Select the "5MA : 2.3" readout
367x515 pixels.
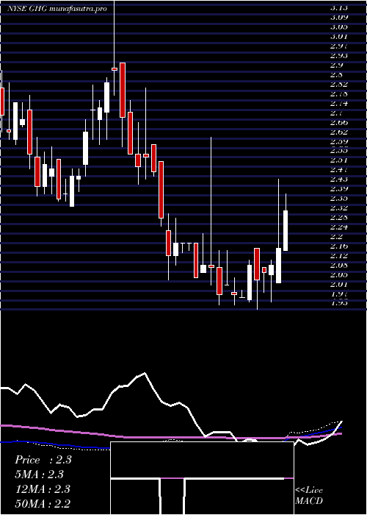(39, 475)
